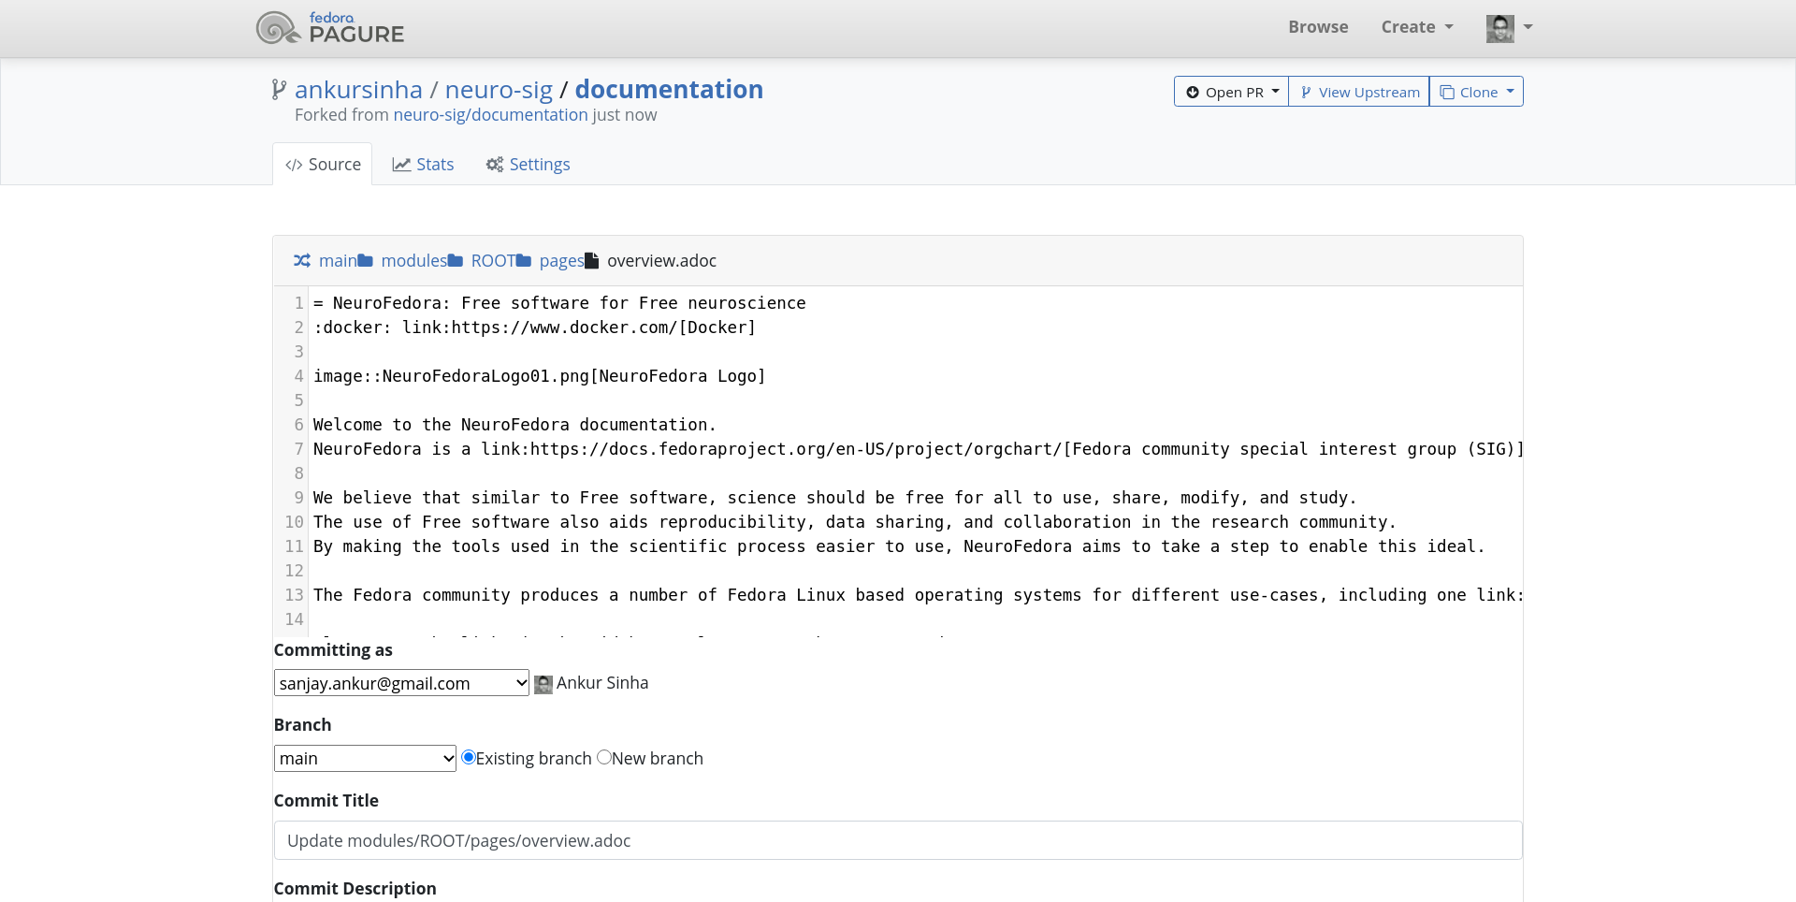Expand the Create menu
This screenshot has height=902, width=1796.
click(x=1417, y=27)
